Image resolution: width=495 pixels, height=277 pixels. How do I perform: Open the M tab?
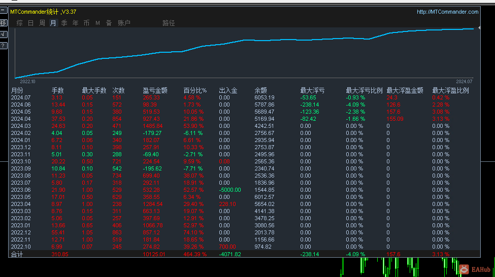coord(97,23)
